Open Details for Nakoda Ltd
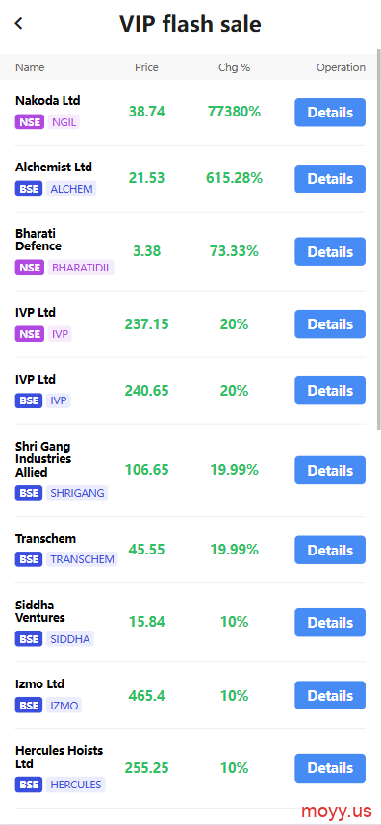Viewport: 381px width, 825px height. pyautogui.click(x=329, y=112)
